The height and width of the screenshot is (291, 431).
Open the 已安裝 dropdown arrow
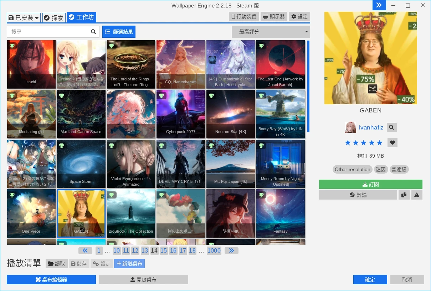point(37,17)
